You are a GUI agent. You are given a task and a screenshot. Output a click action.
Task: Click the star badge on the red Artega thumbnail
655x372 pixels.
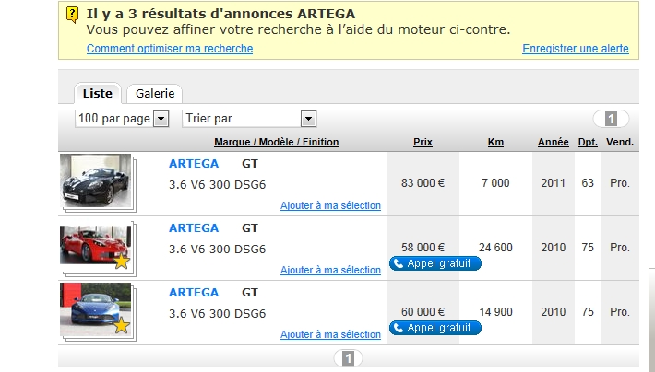pos(122,261)
